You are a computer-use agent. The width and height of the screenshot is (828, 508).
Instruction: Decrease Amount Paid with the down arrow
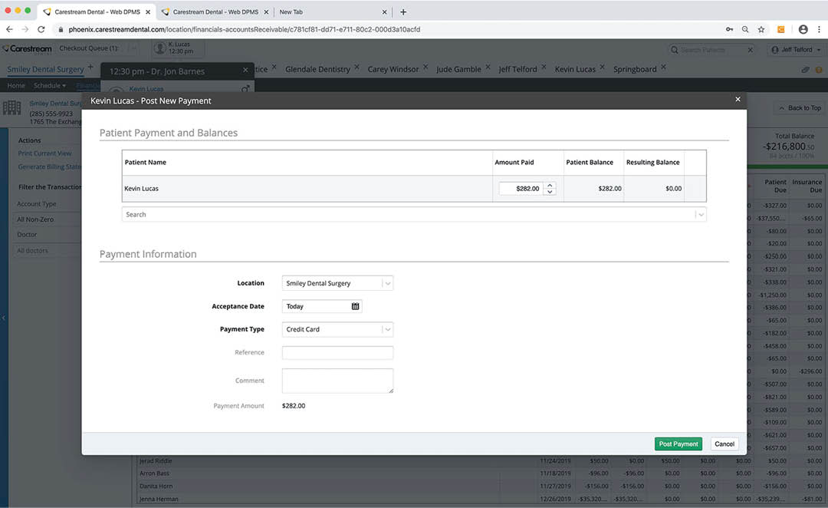(550, 192)
